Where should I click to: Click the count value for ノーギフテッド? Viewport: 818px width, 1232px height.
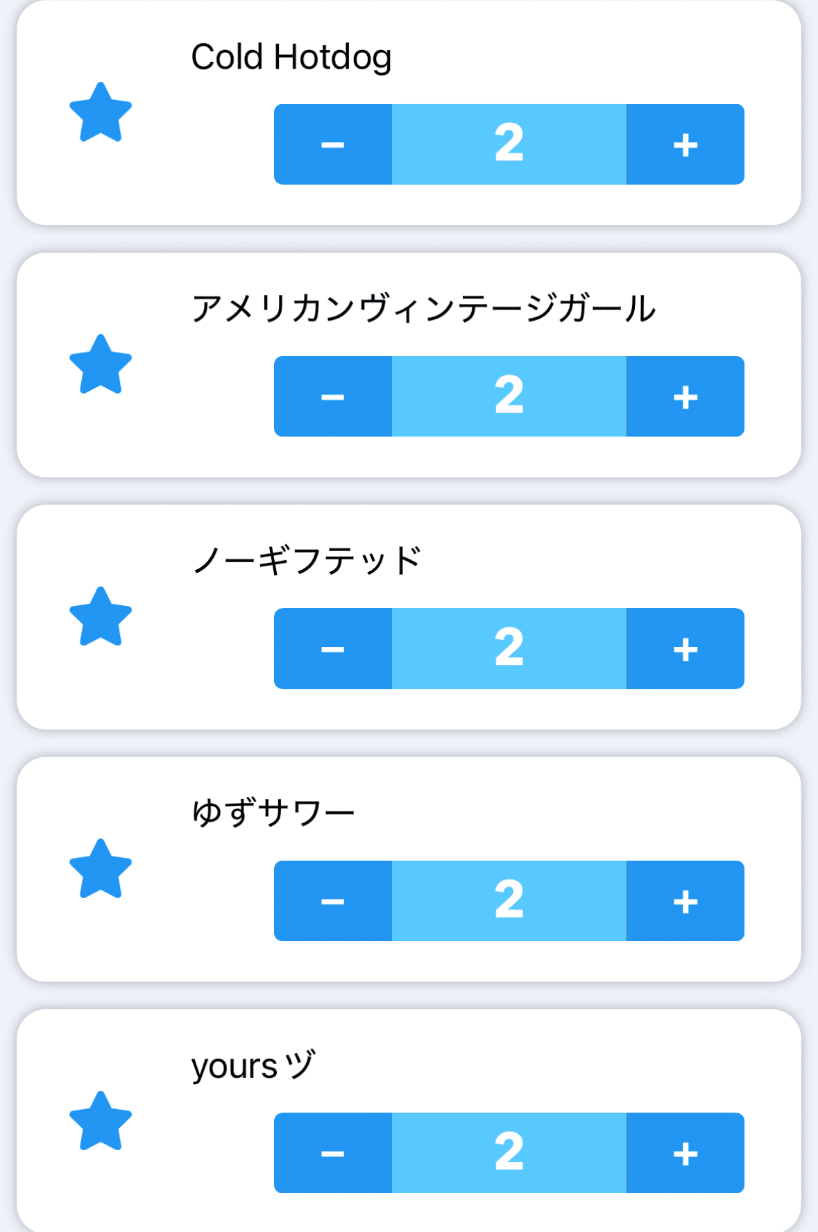[509, 649]
